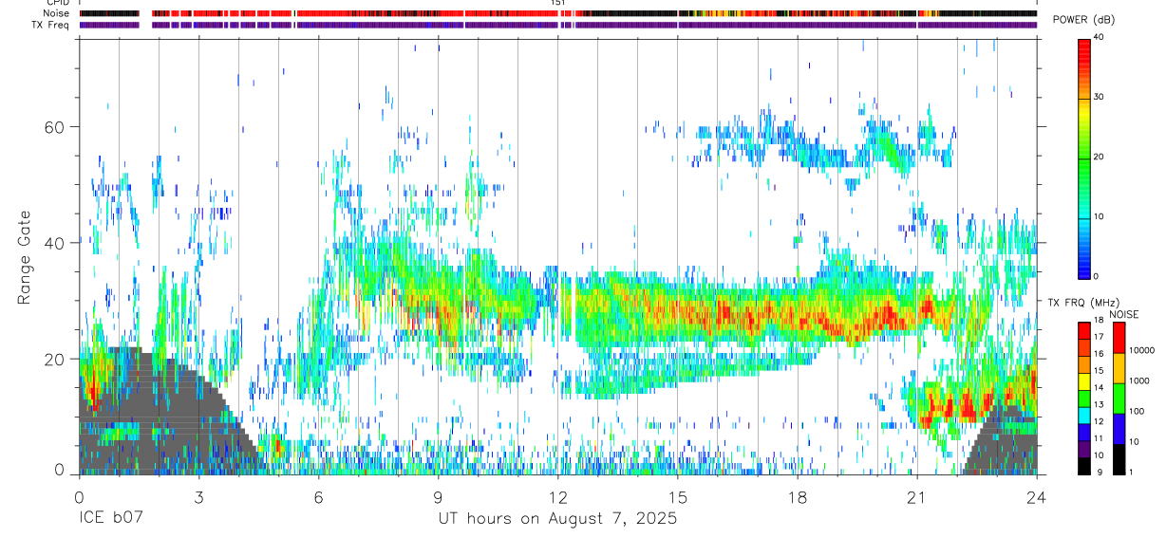
Task: Click the 'Range Gate' y-axis label
Action: [25, 257]
